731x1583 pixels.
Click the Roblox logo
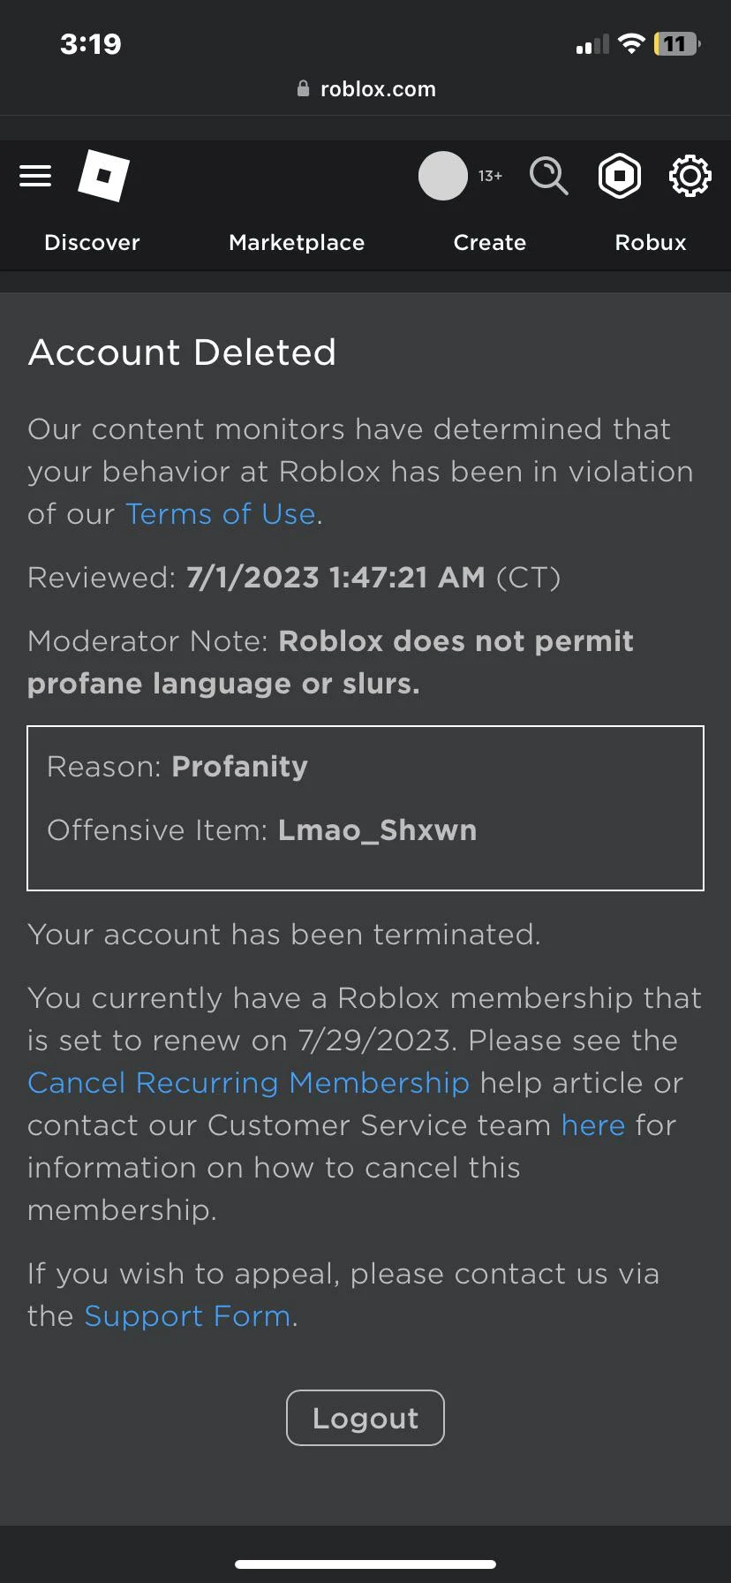click(105, 176)
